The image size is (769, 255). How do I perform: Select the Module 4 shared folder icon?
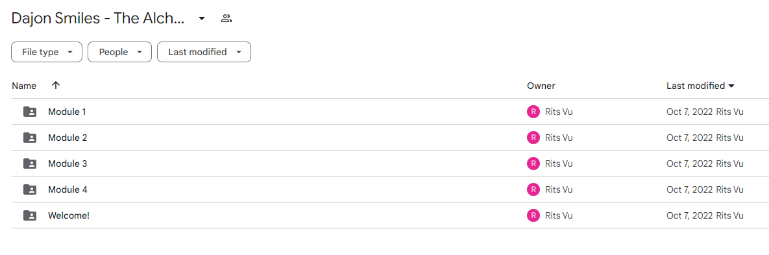pyautogui.click(x=30, y=189)
